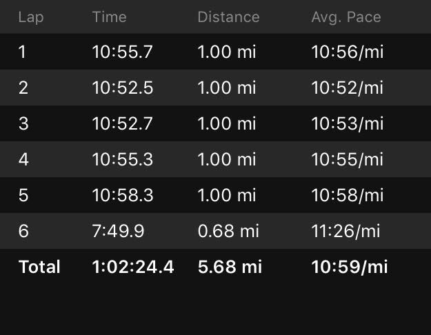
Task: Select the 10:56/mi pace in lap 1
Action: pos(348,52)
